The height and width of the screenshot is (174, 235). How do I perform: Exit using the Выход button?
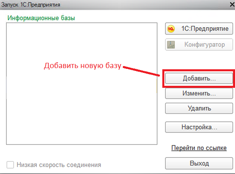(x=199, y=163)
